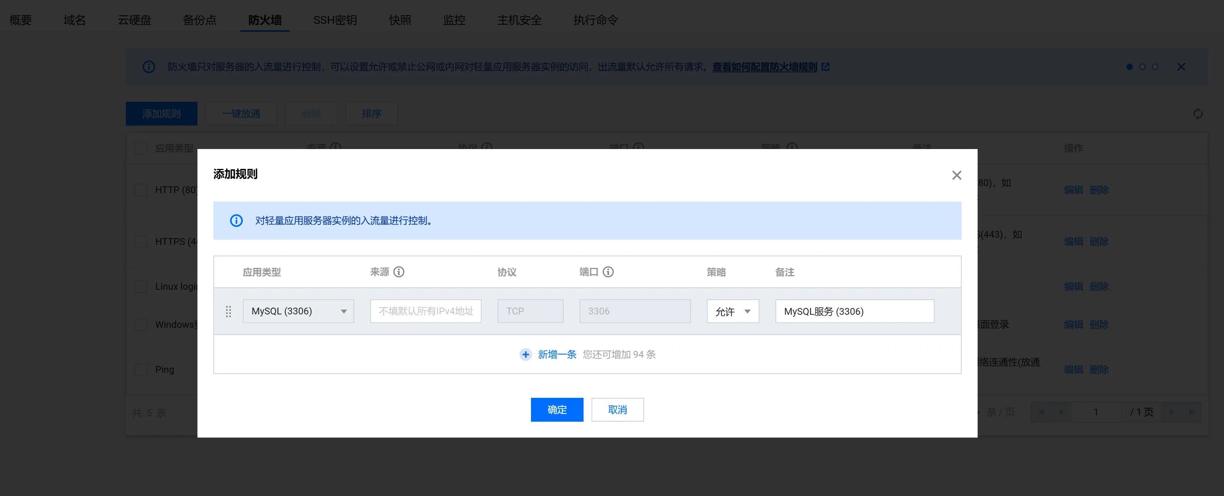Click the refresh icon above the rules table
The image size is (1224, 496).
click(x=1198, y=114)
